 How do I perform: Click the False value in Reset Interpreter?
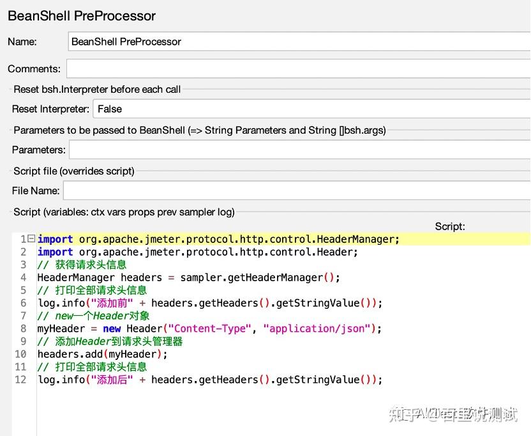pos(110,109)
